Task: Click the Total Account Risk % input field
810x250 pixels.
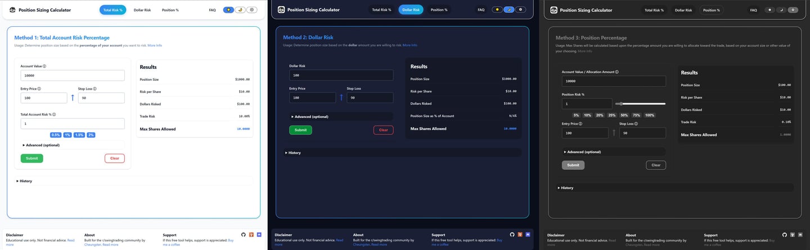Action: pyautogui.click(x=73, y=124)
